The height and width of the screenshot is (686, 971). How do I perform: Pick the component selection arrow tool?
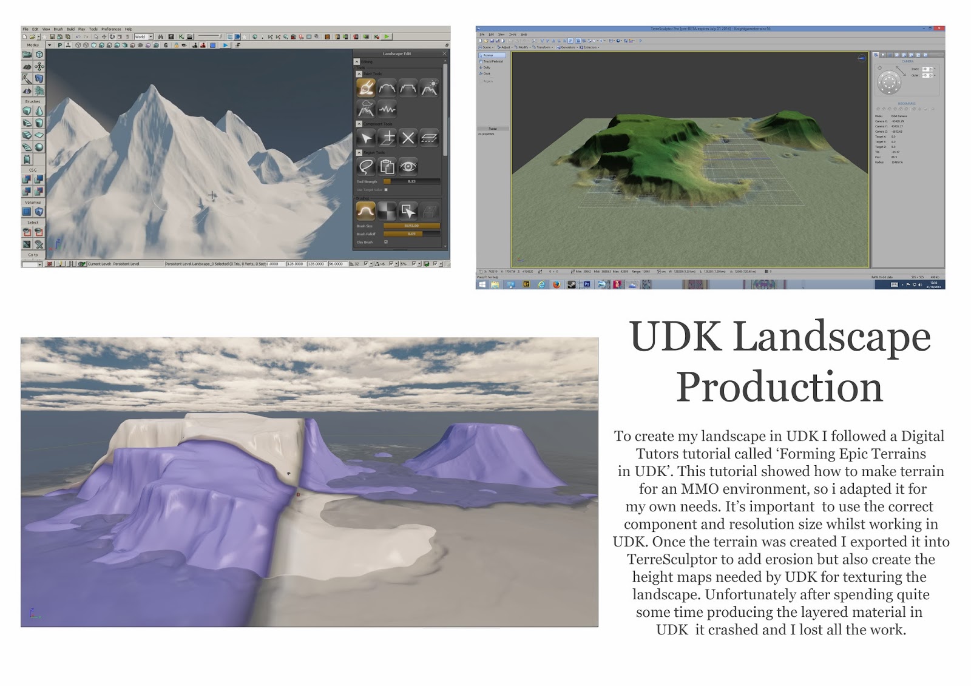click(x=365, y=138)
